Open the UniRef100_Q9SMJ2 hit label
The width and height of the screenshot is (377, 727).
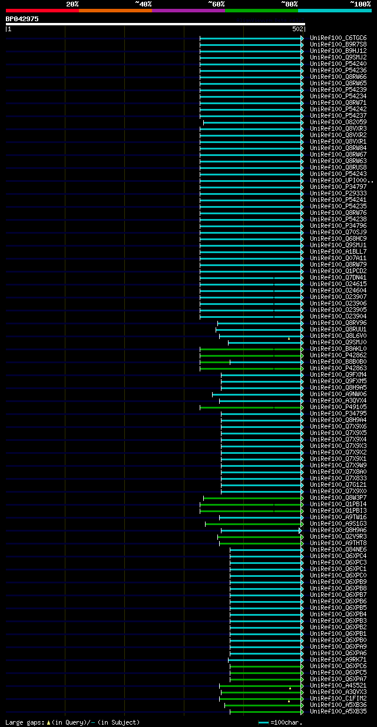click(x=338, y=57)
